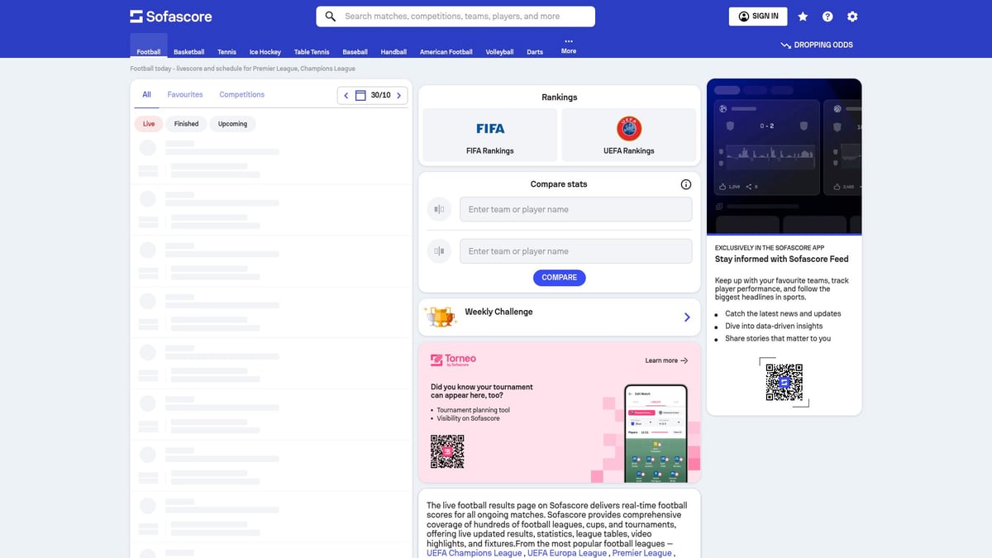Advance to the next date with the right chevron
Image resolution: width=992 pixels, height=558 pixels.
point(398,94)
